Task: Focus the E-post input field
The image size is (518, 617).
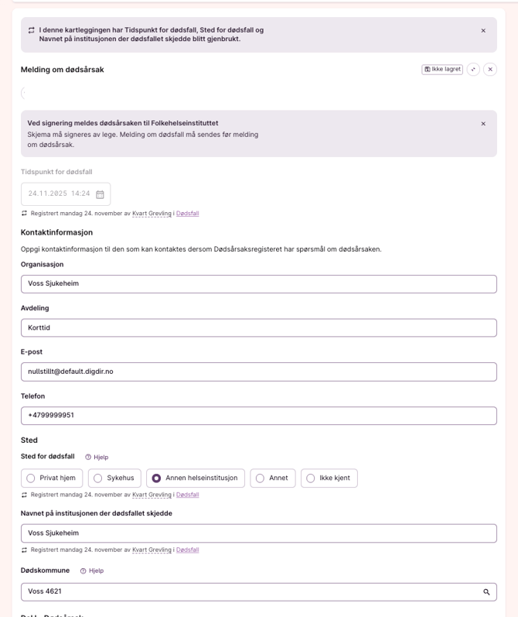Action: tap(258, 372)
